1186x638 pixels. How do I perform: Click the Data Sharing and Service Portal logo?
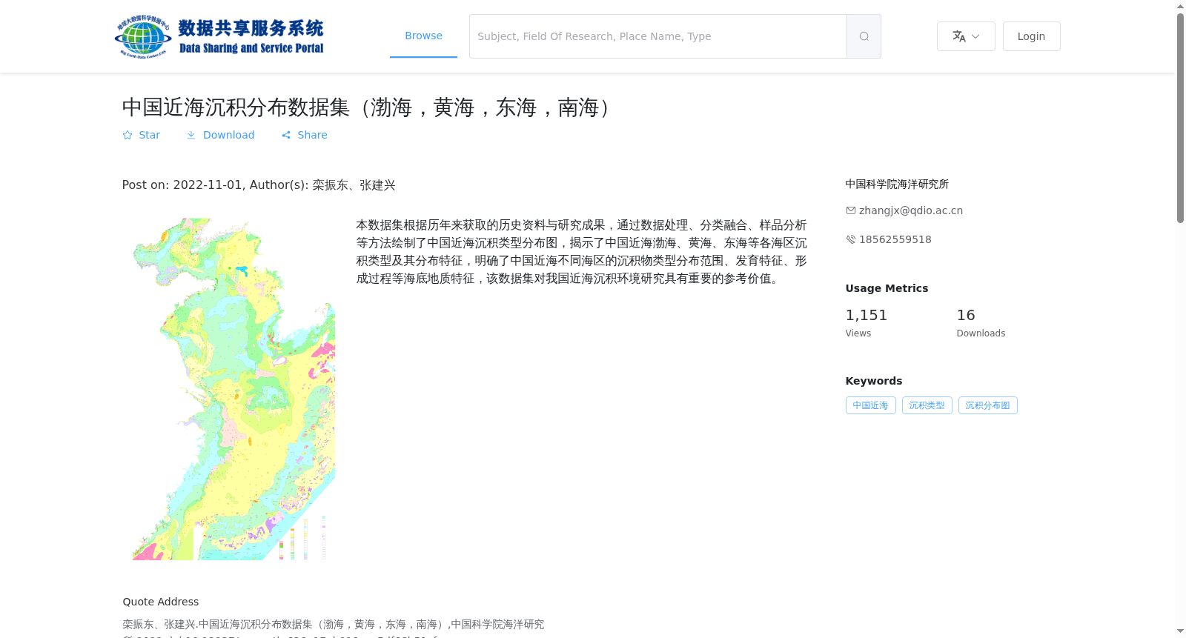[219, 36]
